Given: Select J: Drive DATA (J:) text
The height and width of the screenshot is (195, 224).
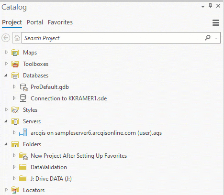Looking at the screenshot, I should coord(51,179).
